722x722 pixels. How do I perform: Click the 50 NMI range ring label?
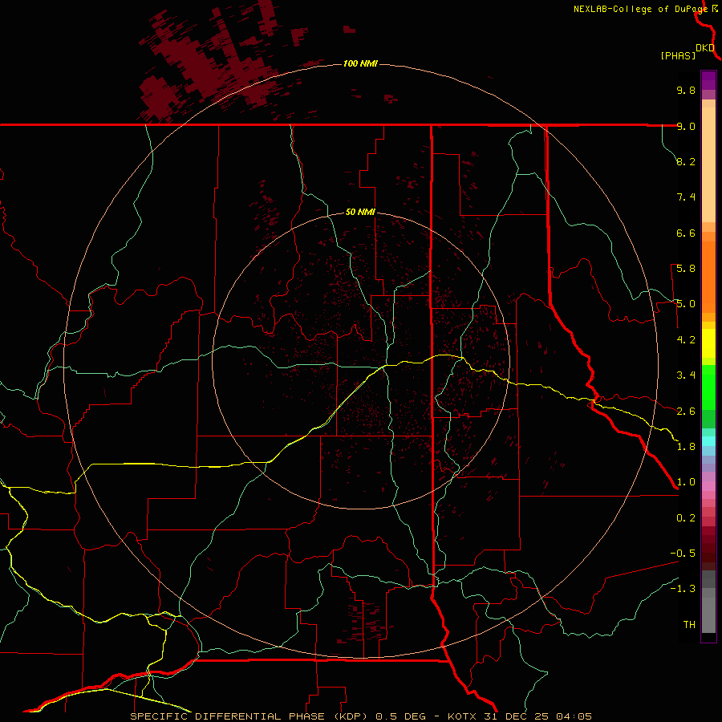(360, 212)
